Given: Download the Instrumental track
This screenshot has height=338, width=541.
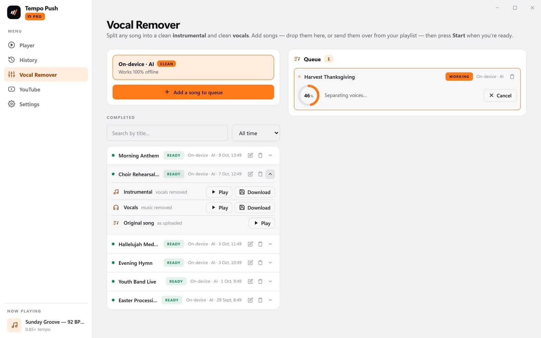Looking at the screenshot, I should [255, 192].
